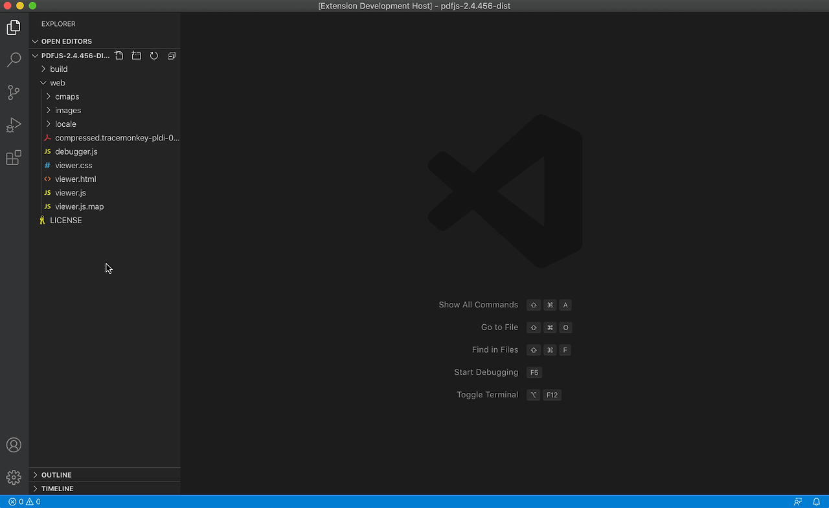This screenshot has width=829, height=508.
Task: Expand the images folder
Action: [104, 110]
